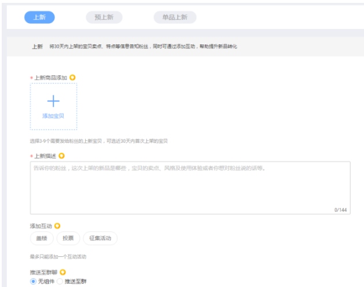Click the 添加宝贝 text link

click(x=53, y=116)
